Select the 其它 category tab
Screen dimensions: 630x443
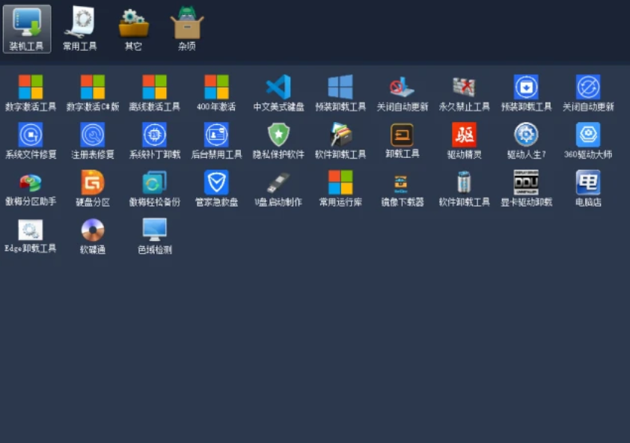(133, 29)
